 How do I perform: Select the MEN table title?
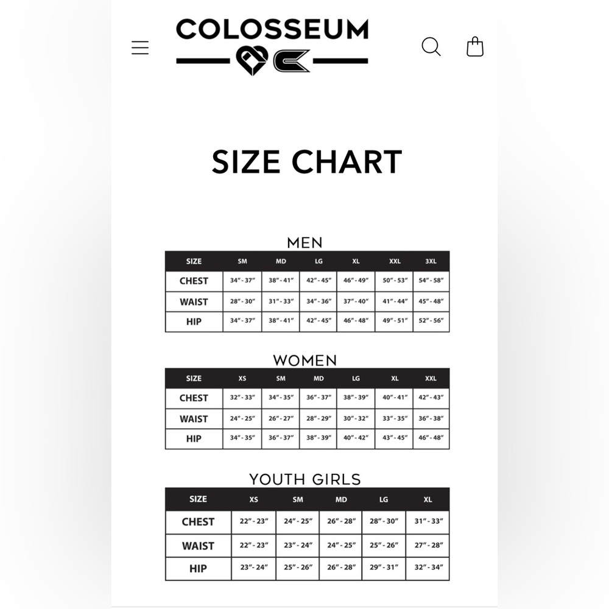[305, 243]
